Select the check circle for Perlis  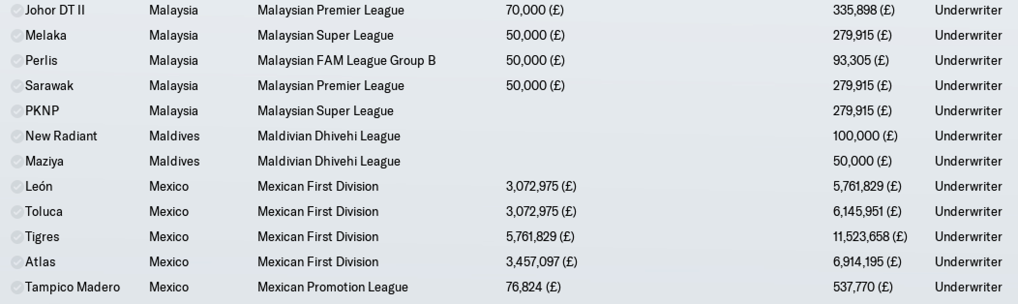(x=17, y=61)
